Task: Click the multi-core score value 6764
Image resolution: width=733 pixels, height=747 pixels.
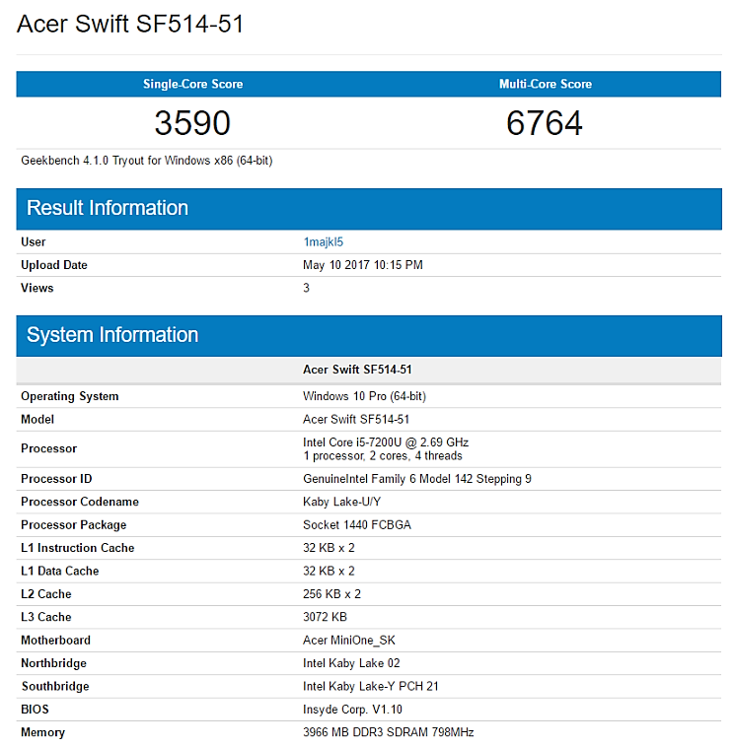Action: (545, 123)
